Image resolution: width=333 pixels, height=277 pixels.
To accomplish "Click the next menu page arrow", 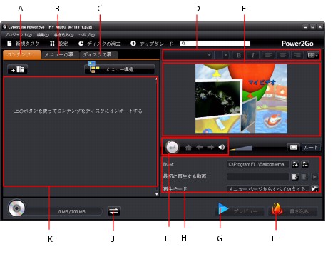I will (x=210, y=148).
